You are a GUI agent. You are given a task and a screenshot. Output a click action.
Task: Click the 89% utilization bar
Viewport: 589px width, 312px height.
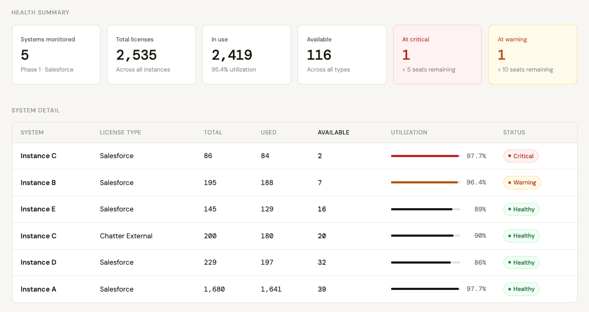coord(425,209)
